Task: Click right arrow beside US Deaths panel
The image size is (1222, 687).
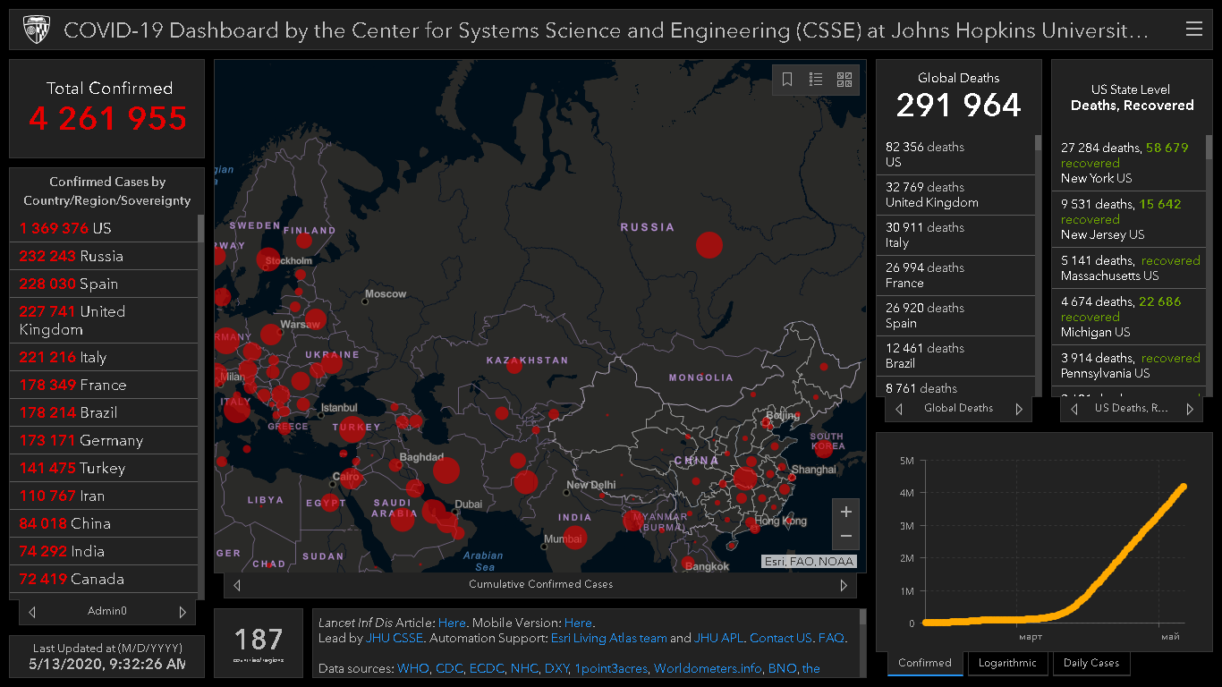Action: (x=1189, y=409)
